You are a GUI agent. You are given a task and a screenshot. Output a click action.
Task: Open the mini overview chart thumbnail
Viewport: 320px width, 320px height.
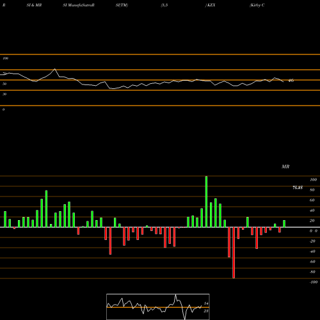coord(158,307)
